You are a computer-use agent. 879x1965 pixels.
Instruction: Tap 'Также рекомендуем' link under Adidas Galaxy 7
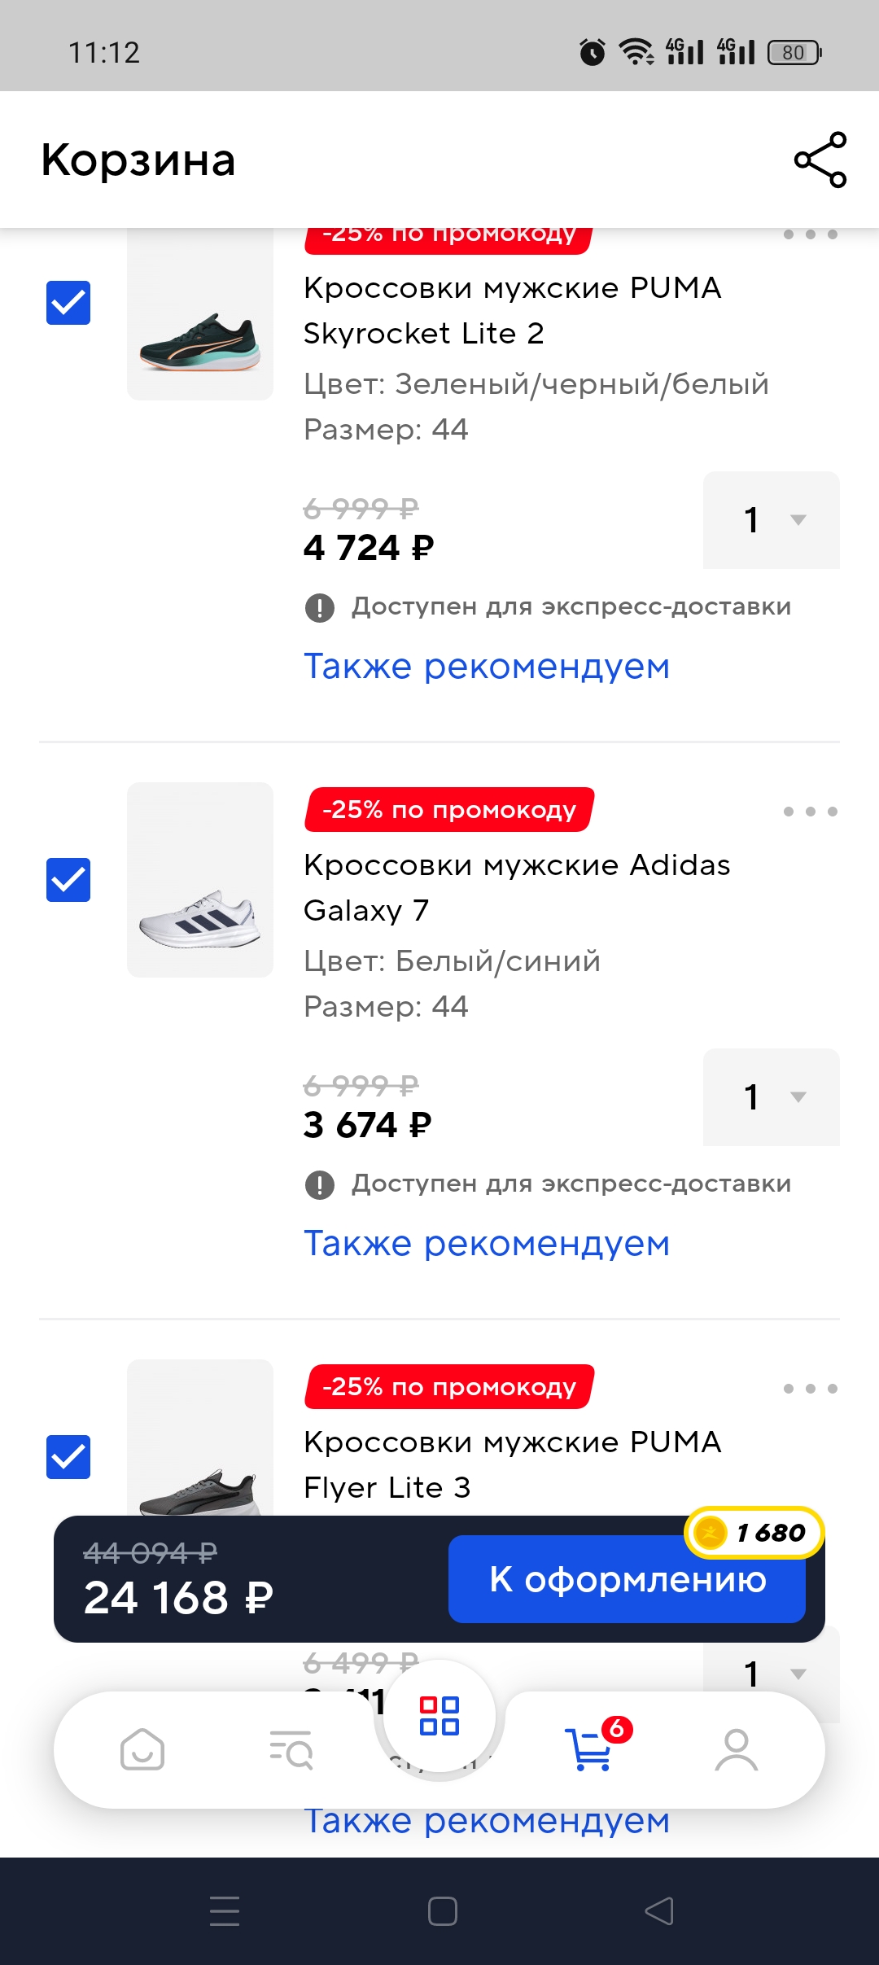(487, 1244)
